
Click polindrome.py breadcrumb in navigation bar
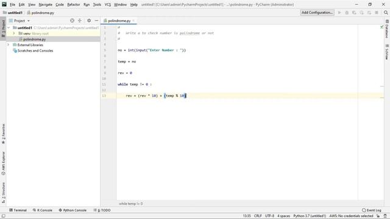coord(41,13)
